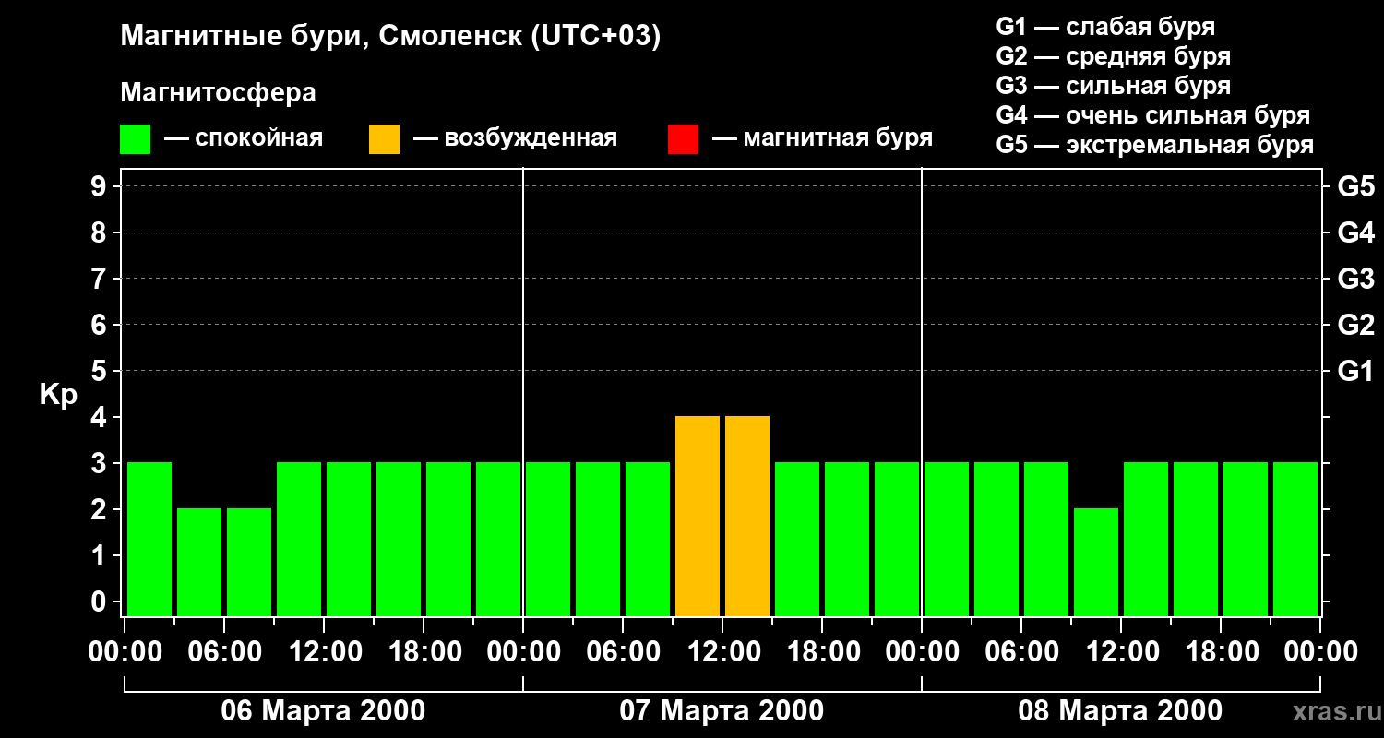The width and height of the screenshot is (1384, 738).
Task: Select the second orange bar on 07 March
Action: (747, 517)
